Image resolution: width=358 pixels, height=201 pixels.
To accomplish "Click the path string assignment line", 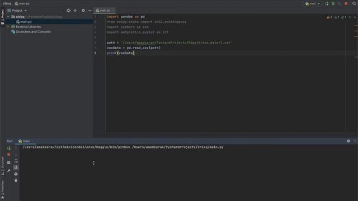I will point(169,42).
